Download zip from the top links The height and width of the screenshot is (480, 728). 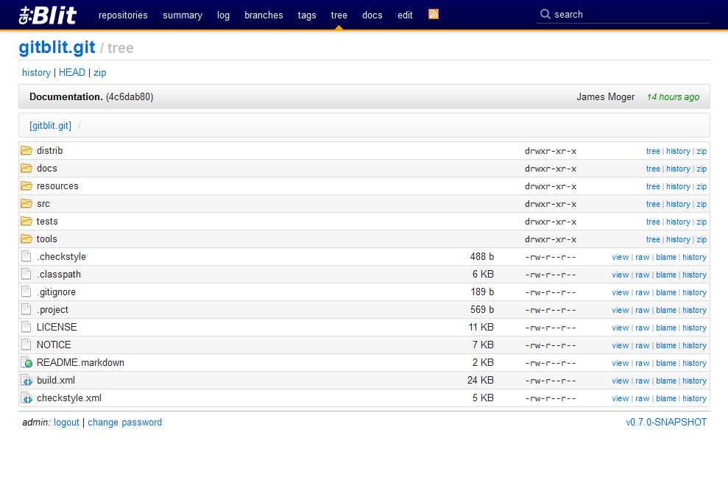click(x=100, y=72)
